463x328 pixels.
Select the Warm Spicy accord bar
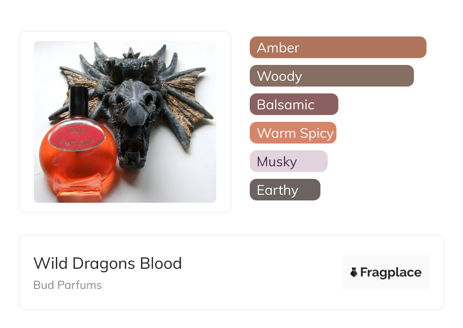pyautogui.click(x=293, y=133)
